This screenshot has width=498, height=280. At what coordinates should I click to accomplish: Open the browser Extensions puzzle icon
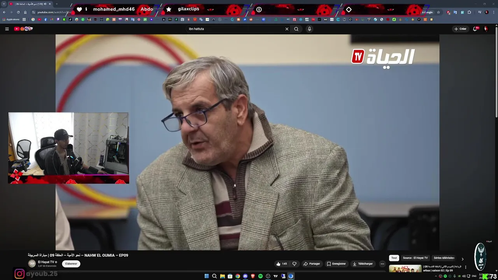coord(469,12)
